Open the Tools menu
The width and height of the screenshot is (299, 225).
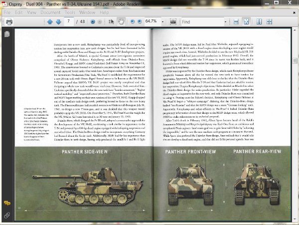coord(70,12)
